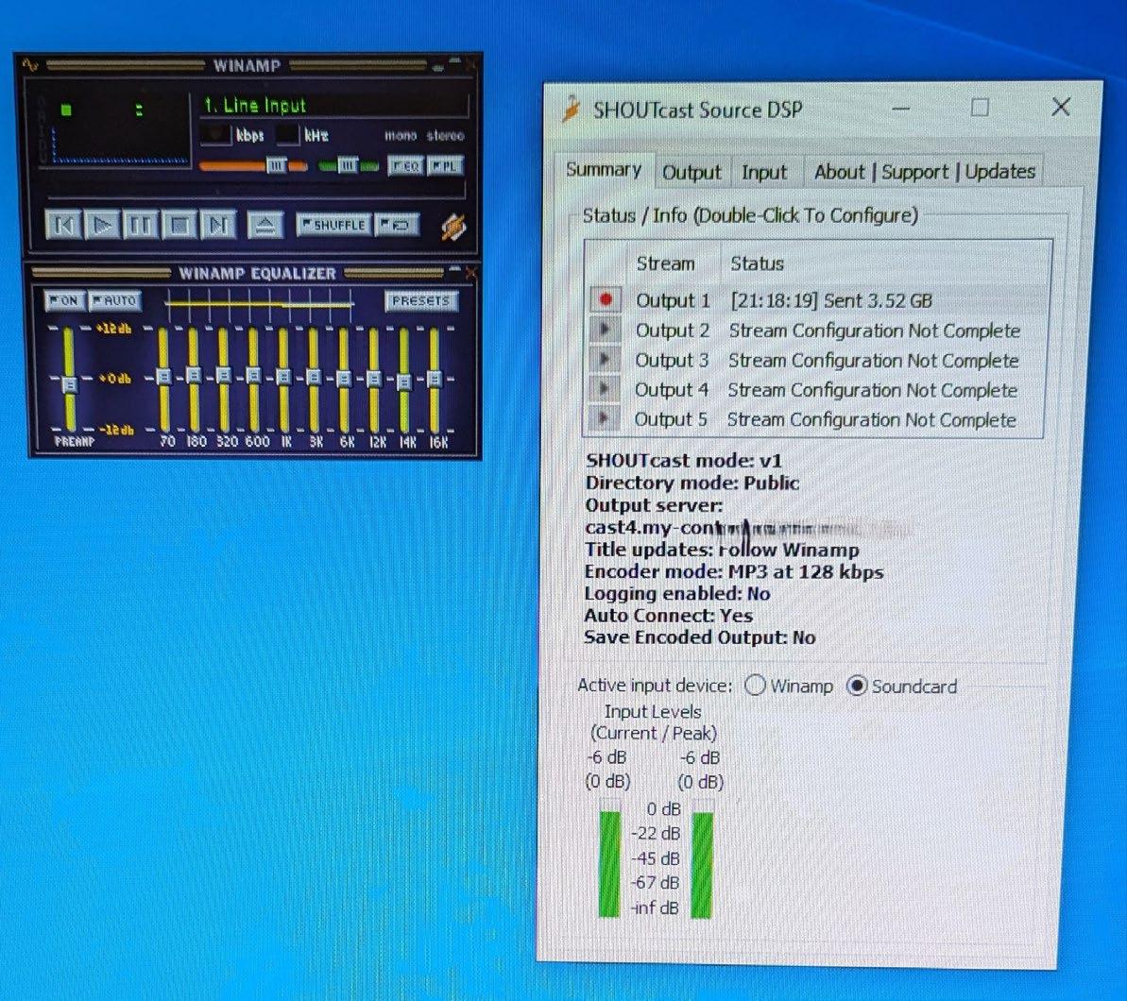This screenshot has width=1127, height=1001.
Task: Click the 70 Hz equalizer band slider
Action: pos(163,380)
